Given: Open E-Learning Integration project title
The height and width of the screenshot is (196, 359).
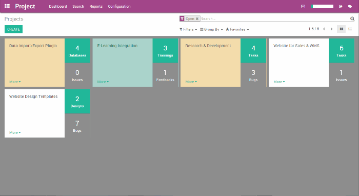Looking at the screenshot, I should point(117,46).
